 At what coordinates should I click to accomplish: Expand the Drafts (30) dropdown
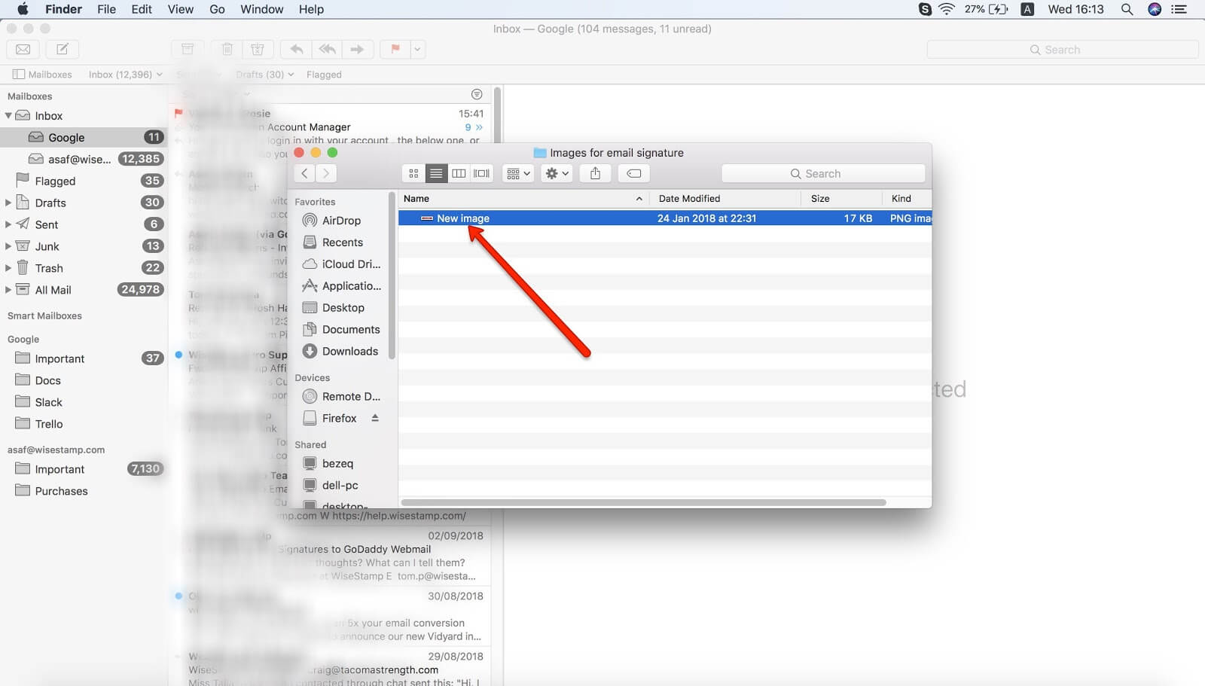point(290,74)
